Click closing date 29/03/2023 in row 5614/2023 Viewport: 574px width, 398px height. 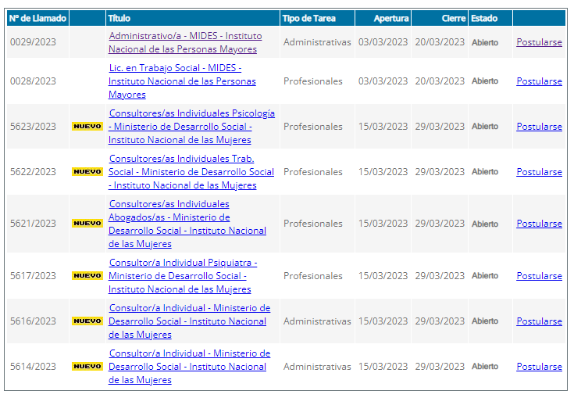(x=440, y=367)
